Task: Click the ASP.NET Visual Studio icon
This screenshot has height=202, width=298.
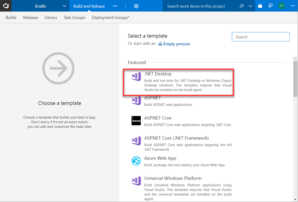Action: click(x=136, y=101)
